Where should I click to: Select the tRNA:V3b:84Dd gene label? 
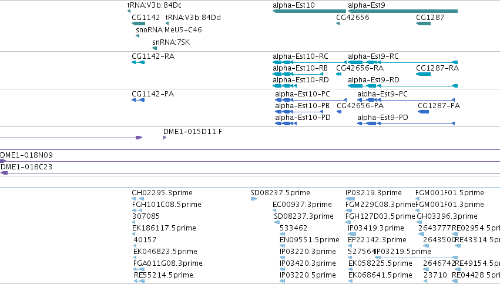pos(193,17)
